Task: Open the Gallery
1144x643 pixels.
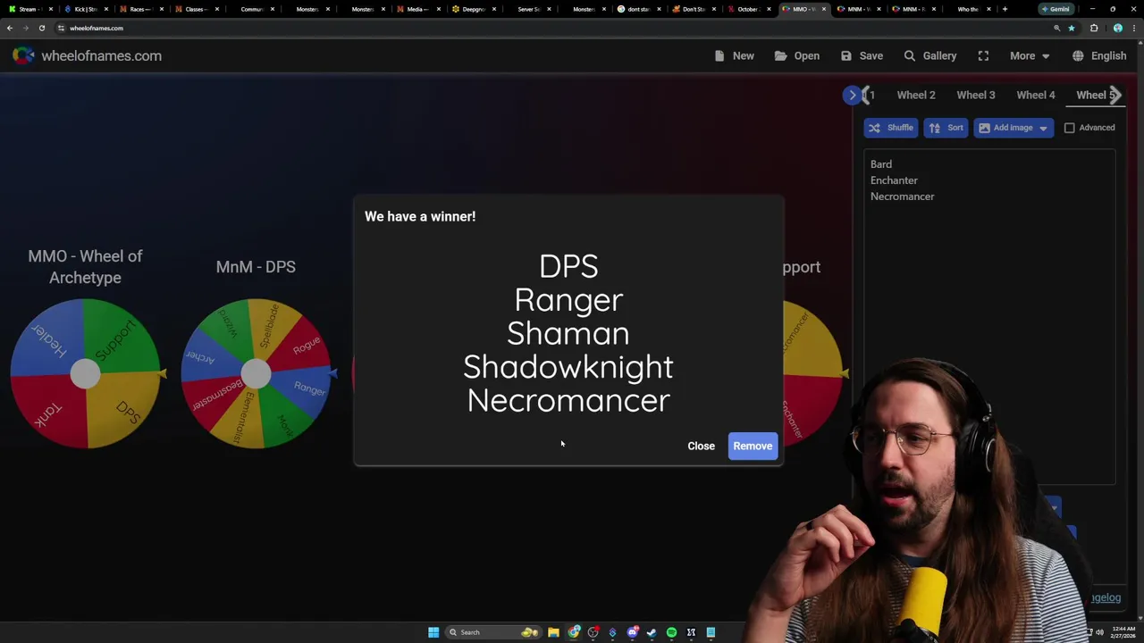Action: pos(929,55)
